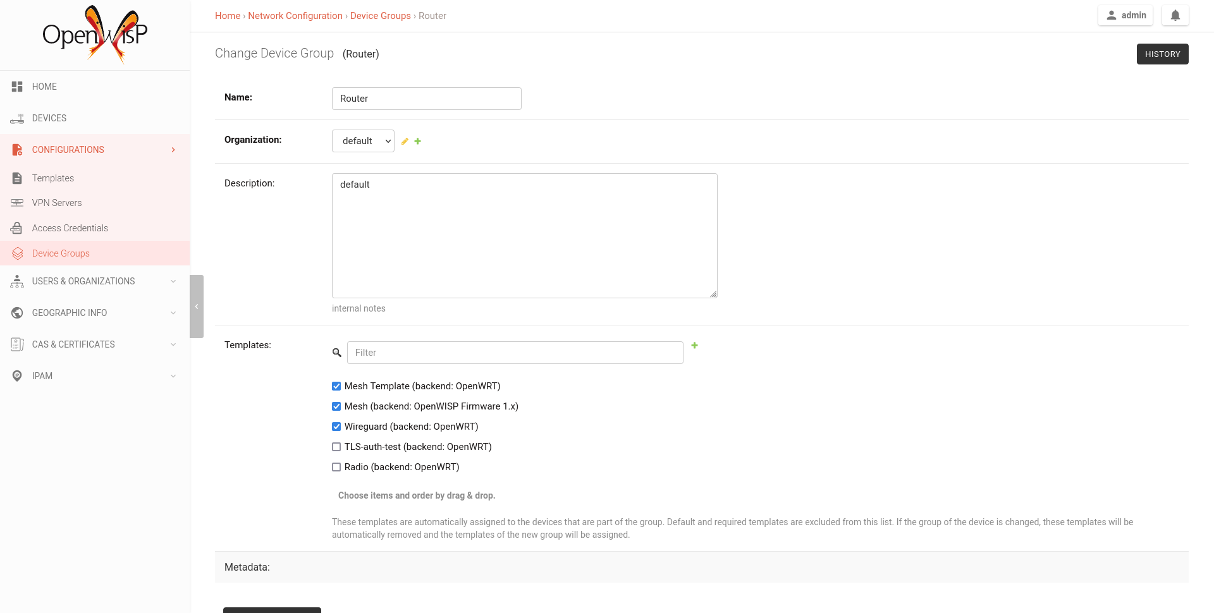This screenshot has height=613, width=1214.
Task: Click the Name input field
Action: (x=427, y=99)
